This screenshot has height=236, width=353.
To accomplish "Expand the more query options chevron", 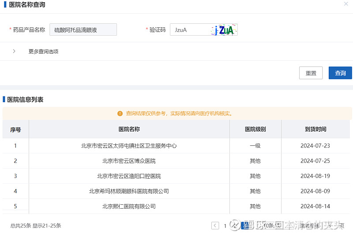I will [14, 51].
